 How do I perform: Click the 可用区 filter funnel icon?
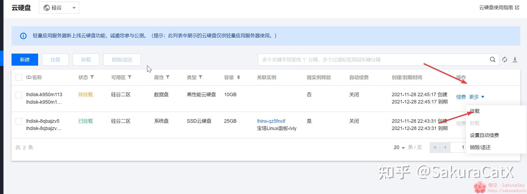[x=130, y=77]
